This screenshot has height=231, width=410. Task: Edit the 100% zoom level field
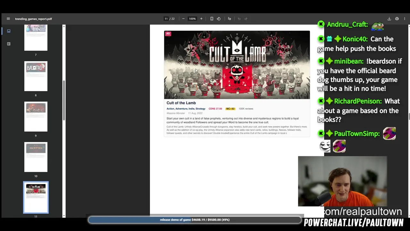coord(192,19)
